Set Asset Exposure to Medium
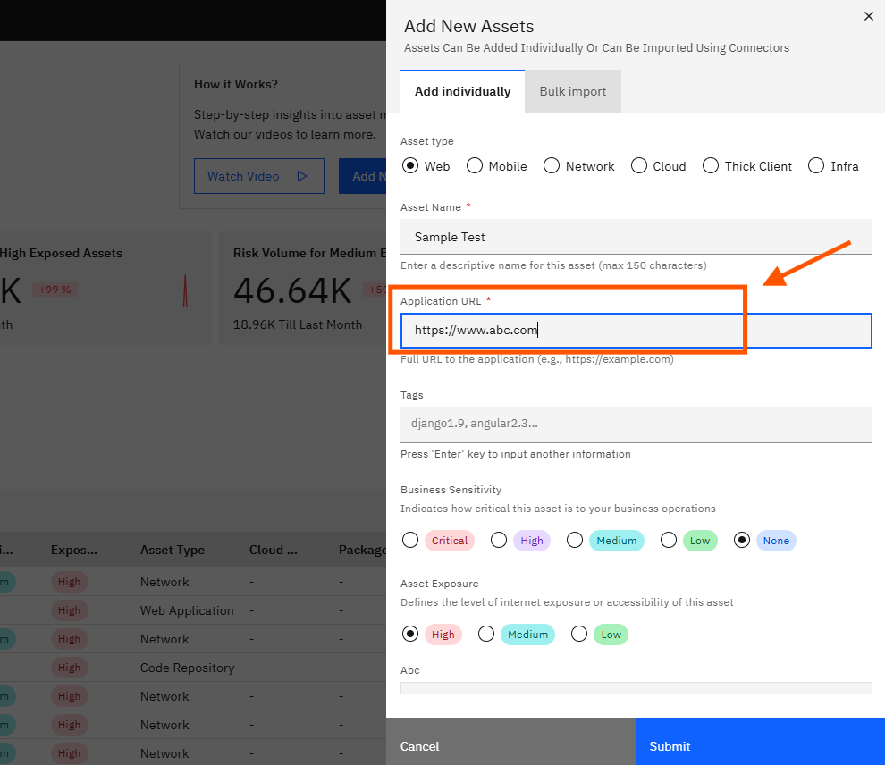 click(x=486, y=635)
